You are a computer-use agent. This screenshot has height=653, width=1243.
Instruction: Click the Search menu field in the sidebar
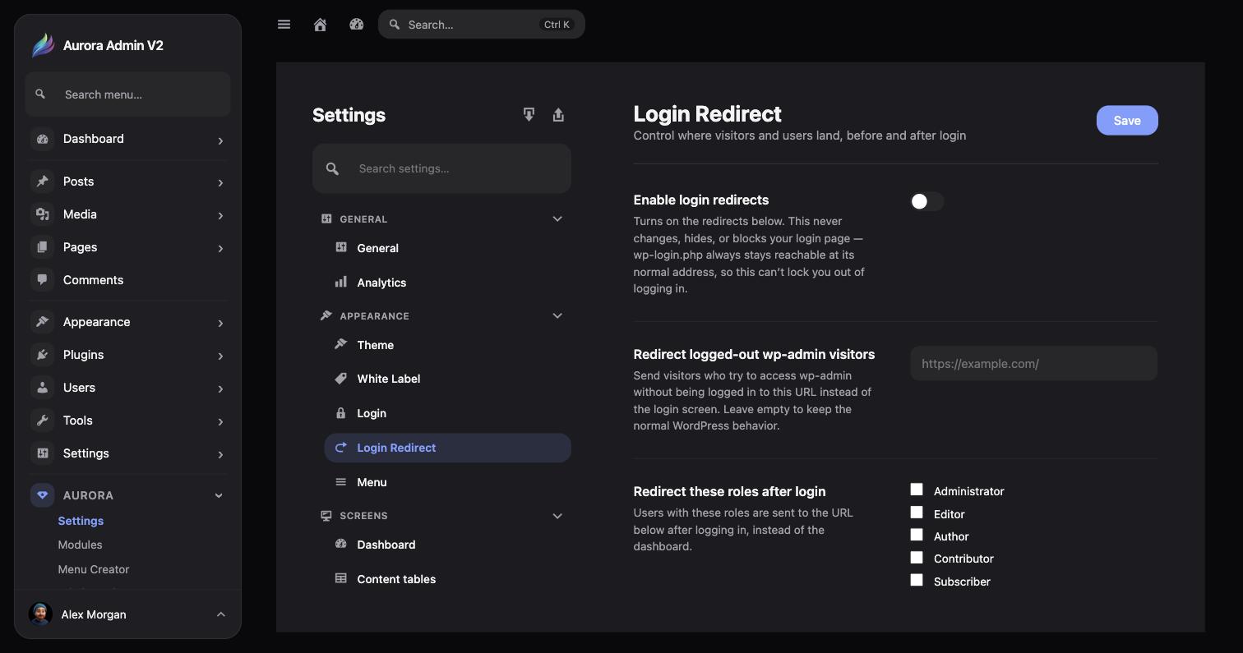[127, 94]
